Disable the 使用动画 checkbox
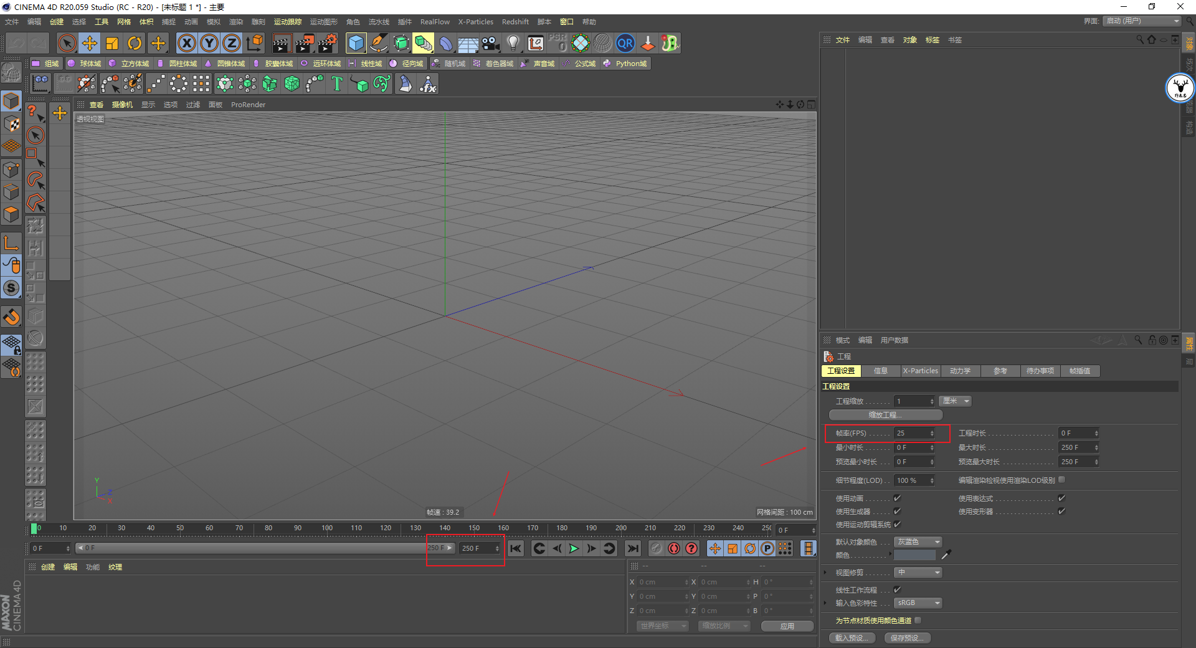 click(897, 498)
